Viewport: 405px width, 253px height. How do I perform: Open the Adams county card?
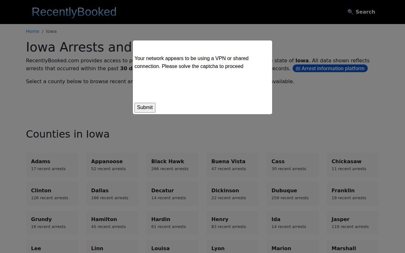[x=52, y=165]
